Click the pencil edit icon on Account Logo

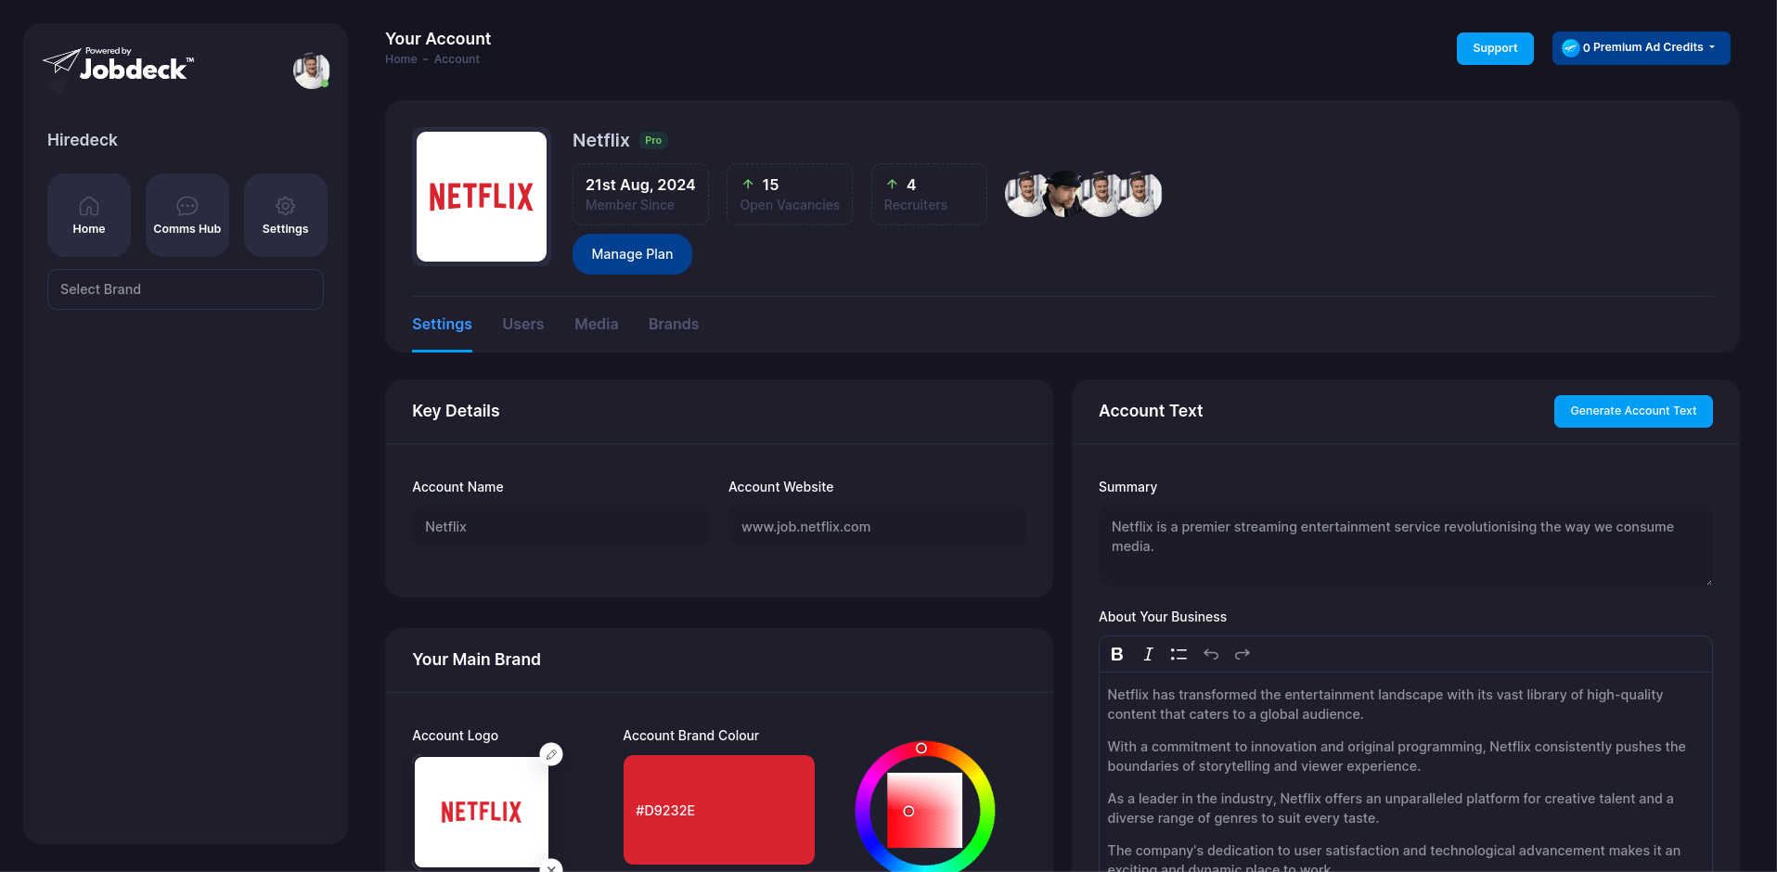pyautogui.click(x=551, y=754)
